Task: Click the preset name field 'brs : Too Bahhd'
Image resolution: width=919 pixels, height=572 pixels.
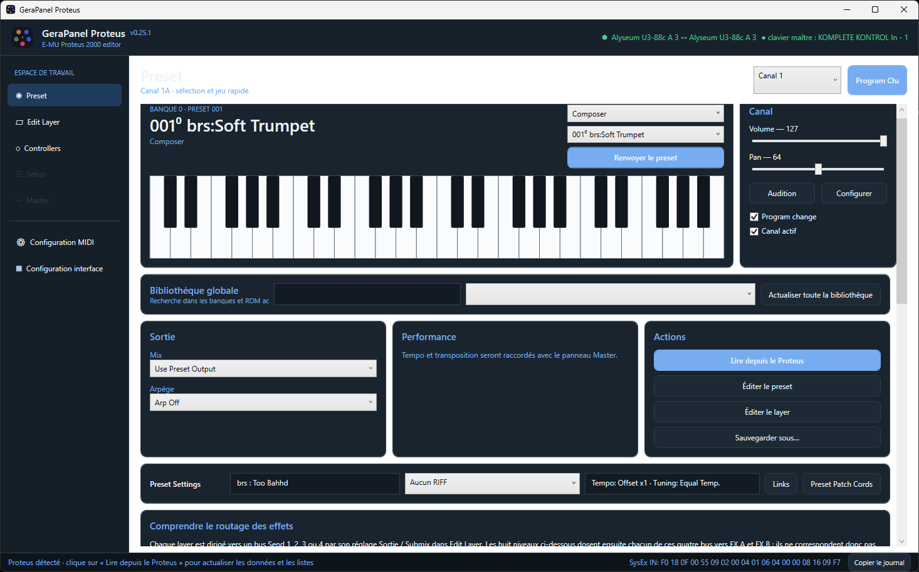Action: click(x=315, y=483)
